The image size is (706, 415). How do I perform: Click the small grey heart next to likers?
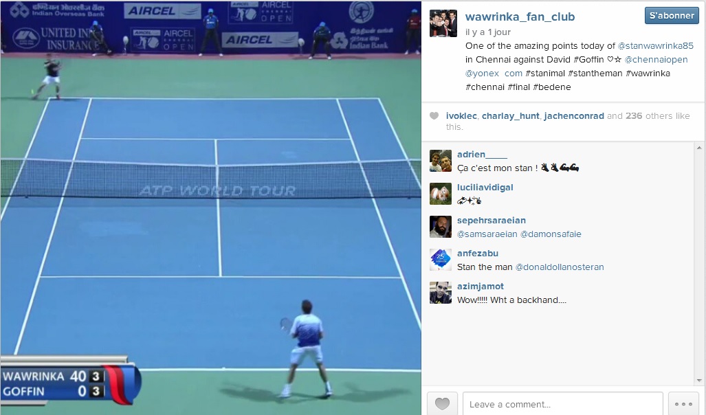click(434, 115)
